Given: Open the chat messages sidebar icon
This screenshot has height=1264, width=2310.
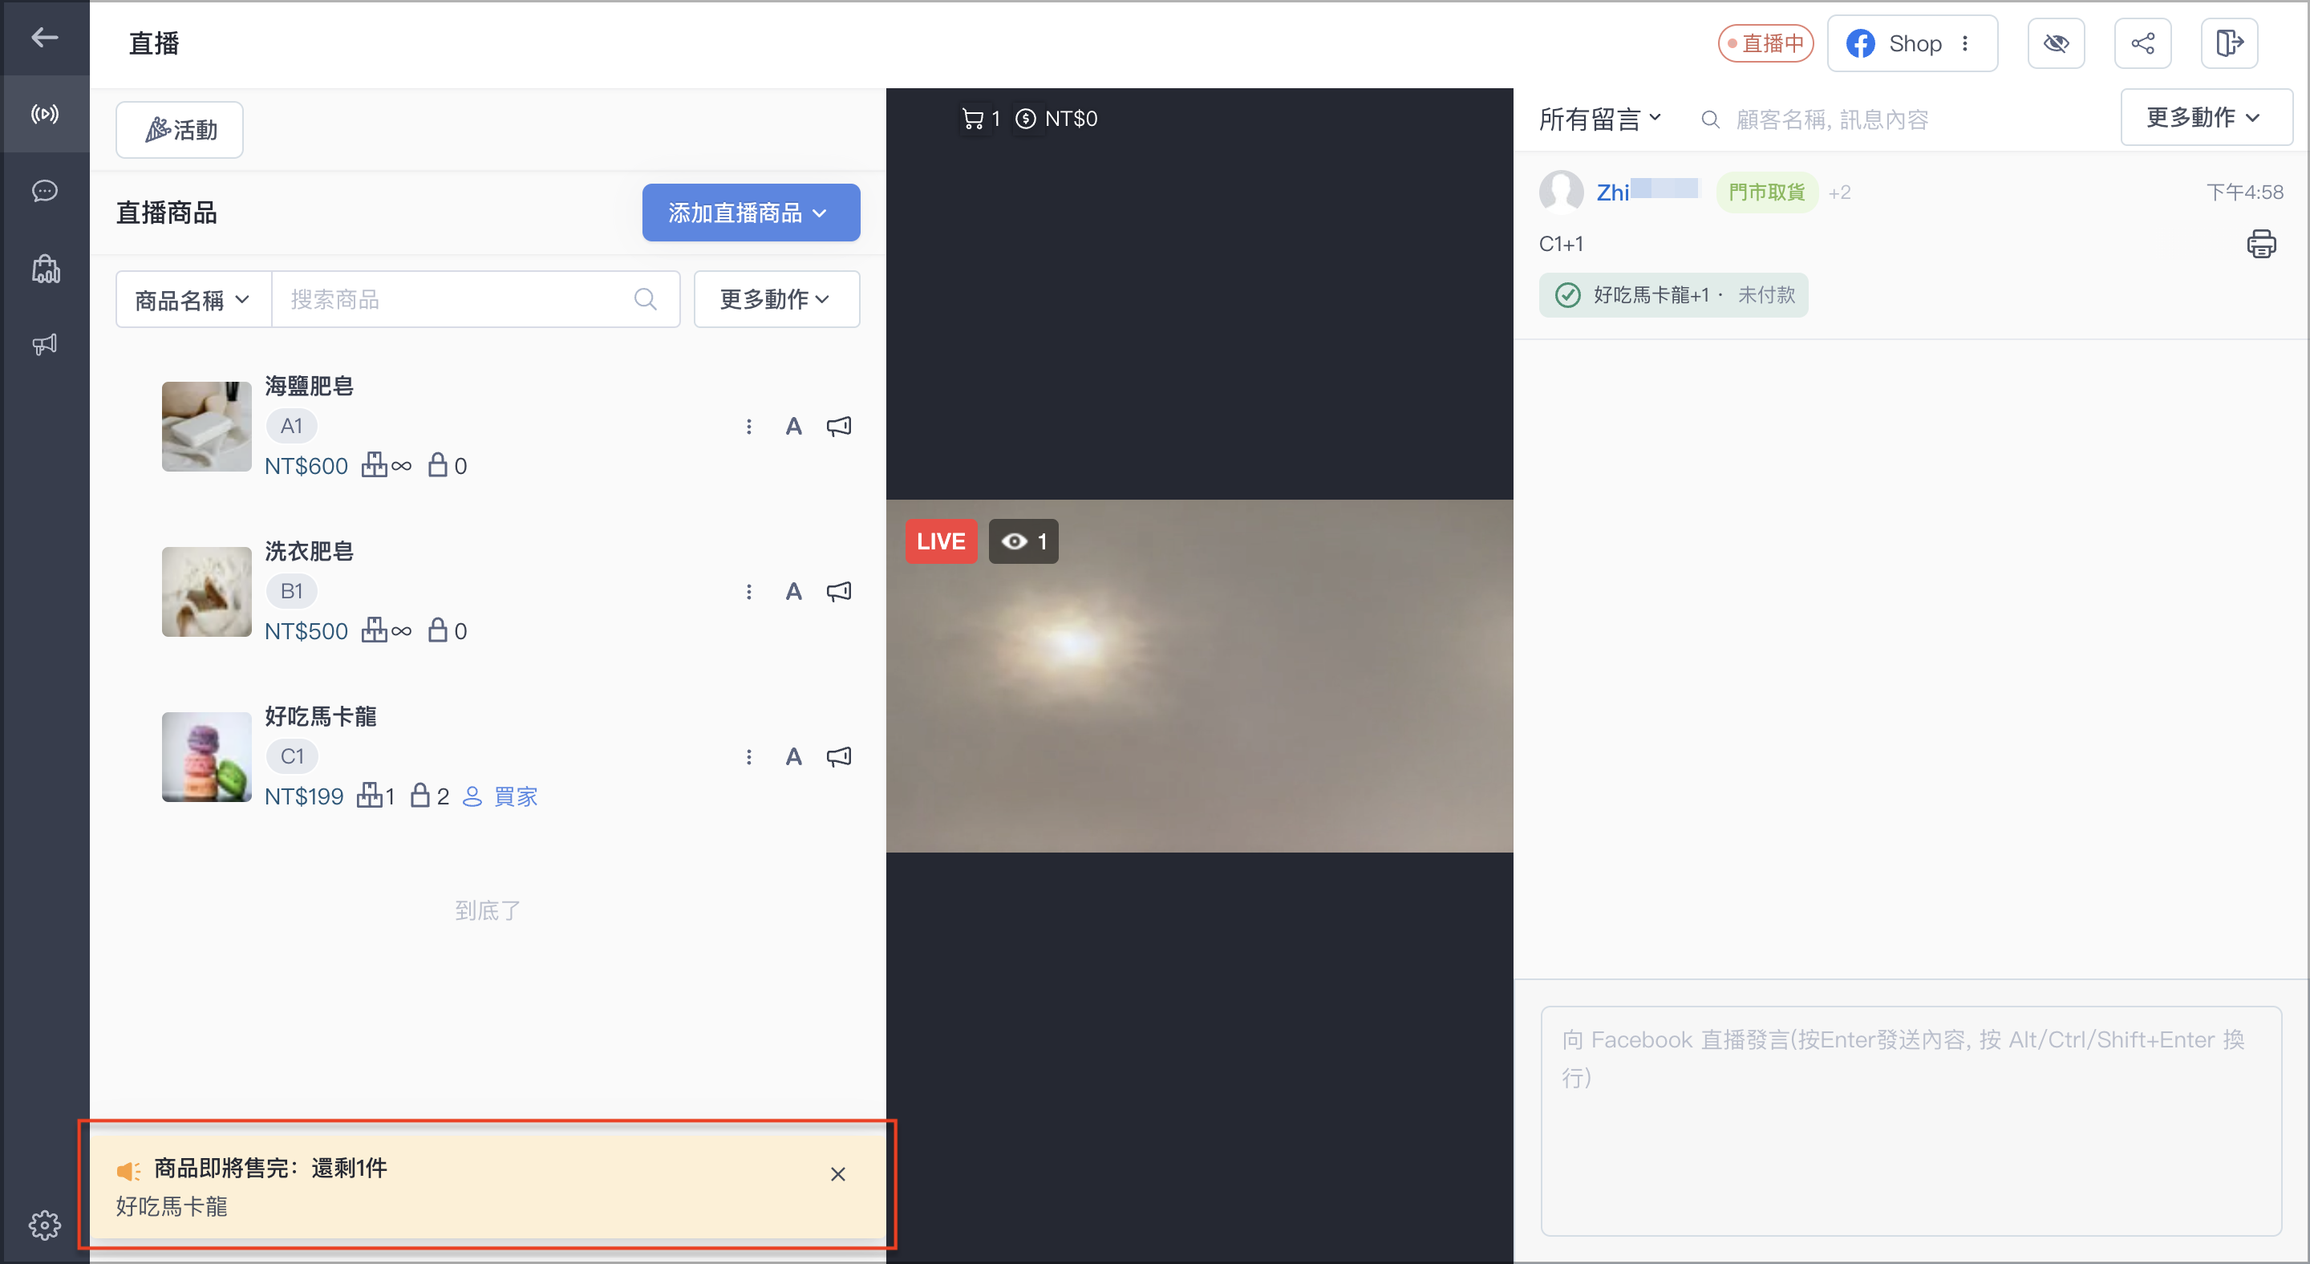Looking at the screenshot, I should [x=45, y=191].
